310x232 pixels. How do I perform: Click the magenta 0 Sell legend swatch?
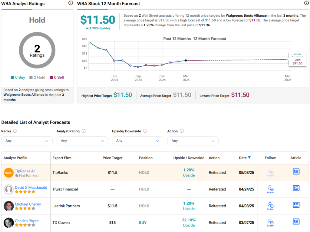click(51, 77)
